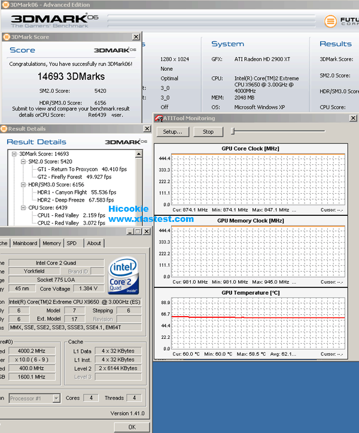359x433 pixels.
Task: Select CPU1 - Red Valley row
Action: (71, 215)
